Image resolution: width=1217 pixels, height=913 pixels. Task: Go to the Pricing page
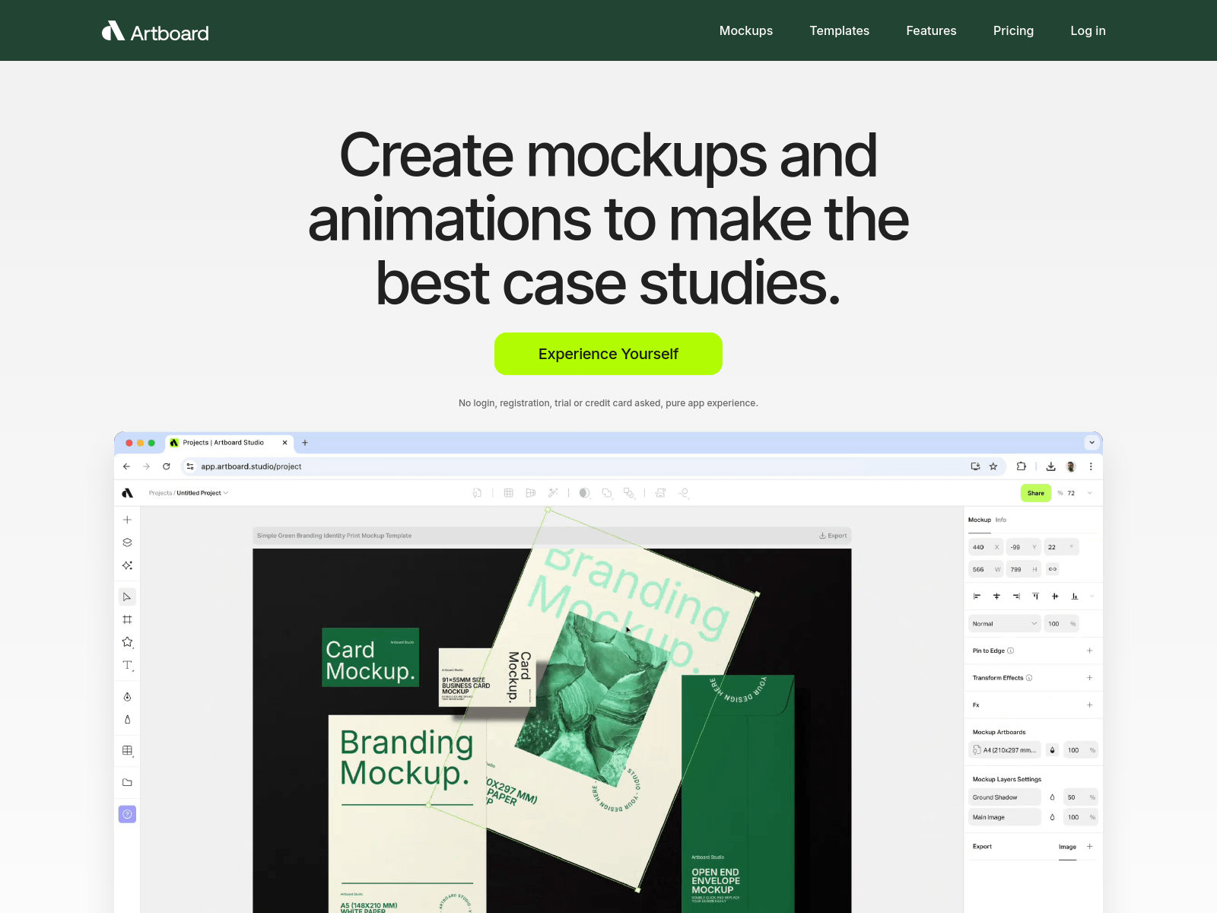1013,30
